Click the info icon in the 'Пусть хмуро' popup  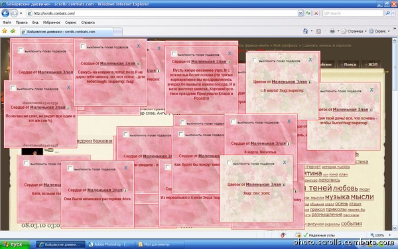[229, 62]
